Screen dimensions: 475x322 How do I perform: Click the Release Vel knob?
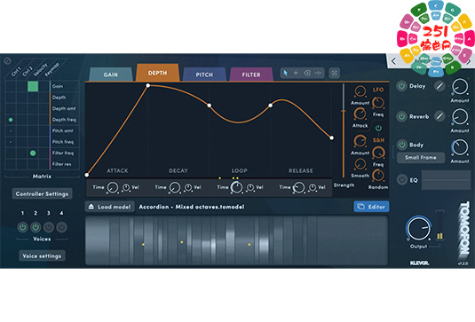point(313,187)
